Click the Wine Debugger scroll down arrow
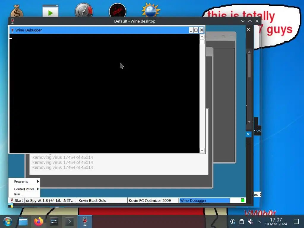The width and height of the screenshot is (304, 228). tap(202, 151)
